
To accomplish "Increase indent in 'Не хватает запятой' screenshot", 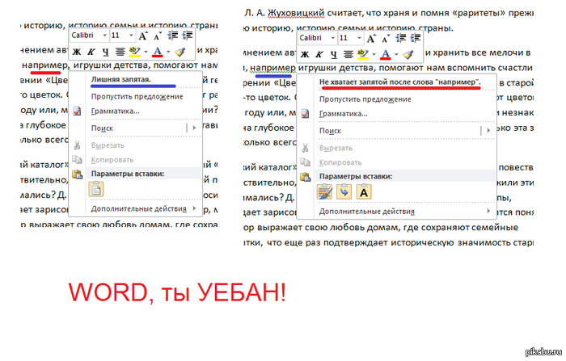I will (415, 38).
